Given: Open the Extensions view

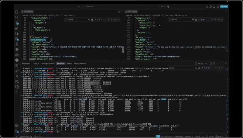Looking at the screenshot, I should pos(17,39).
